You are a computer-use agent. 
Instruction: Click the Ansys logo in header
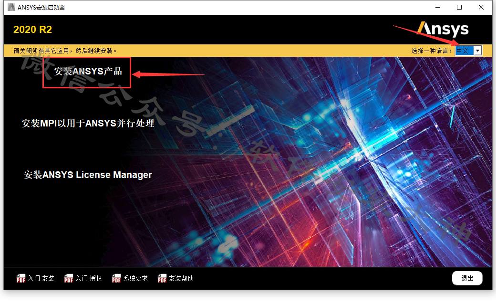click(443, 30)
